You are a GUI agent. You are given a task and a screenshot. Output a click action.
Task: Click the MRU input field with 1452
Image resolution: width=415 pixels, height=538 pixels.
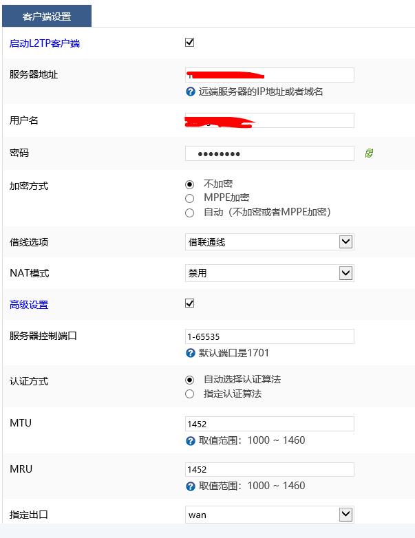[270, 469]
